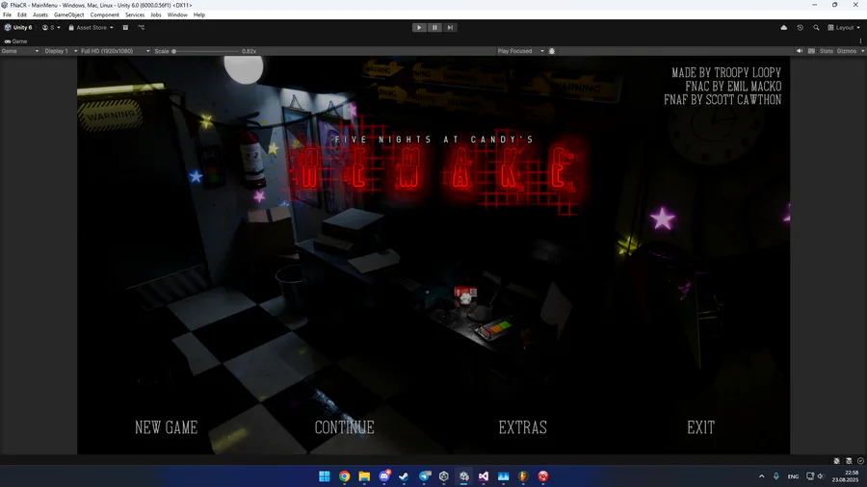Image resolution: width=867 pixels, height=487 pixels.
Task: Open the Services menu
Action: [x=135, y=14]
